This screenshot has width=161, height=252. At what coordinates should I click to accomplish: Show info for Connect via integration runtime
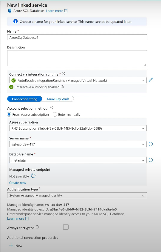(x=64, y=74)
